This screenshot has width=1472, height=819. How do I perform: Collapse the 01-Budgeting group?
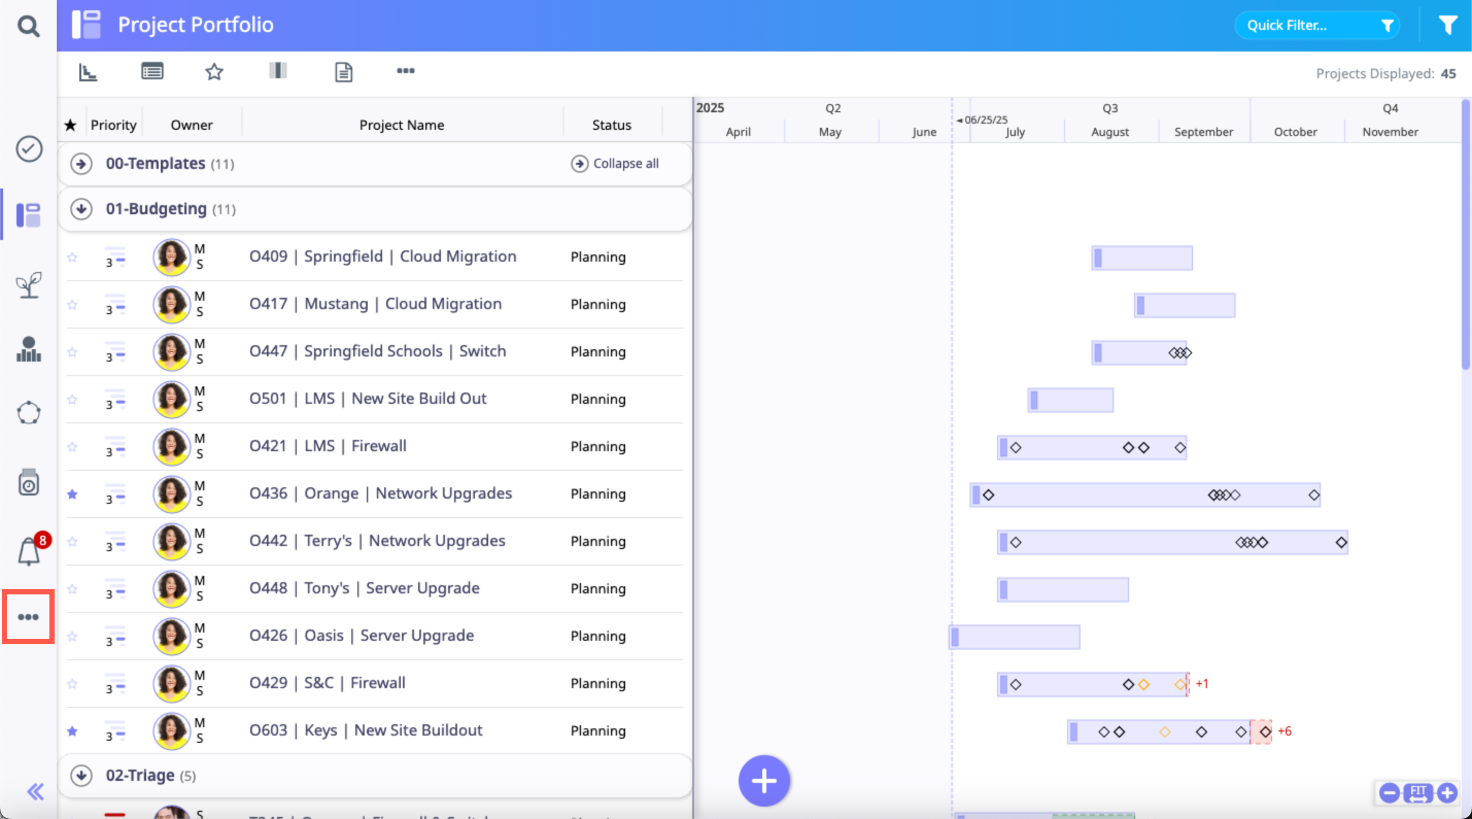[x=81, y=209]
